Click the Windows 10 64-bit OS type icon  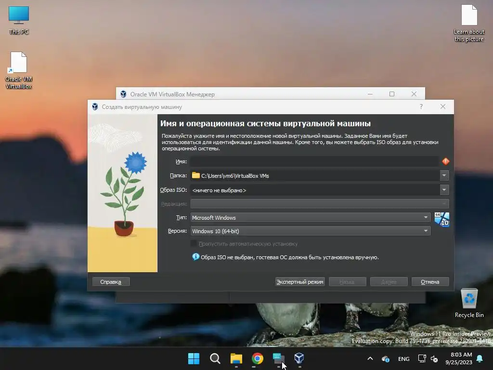[442, 219]
